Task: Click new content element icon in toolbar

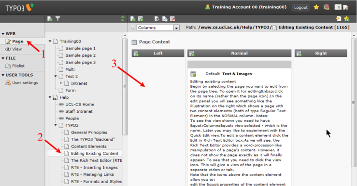Action: 141,19
